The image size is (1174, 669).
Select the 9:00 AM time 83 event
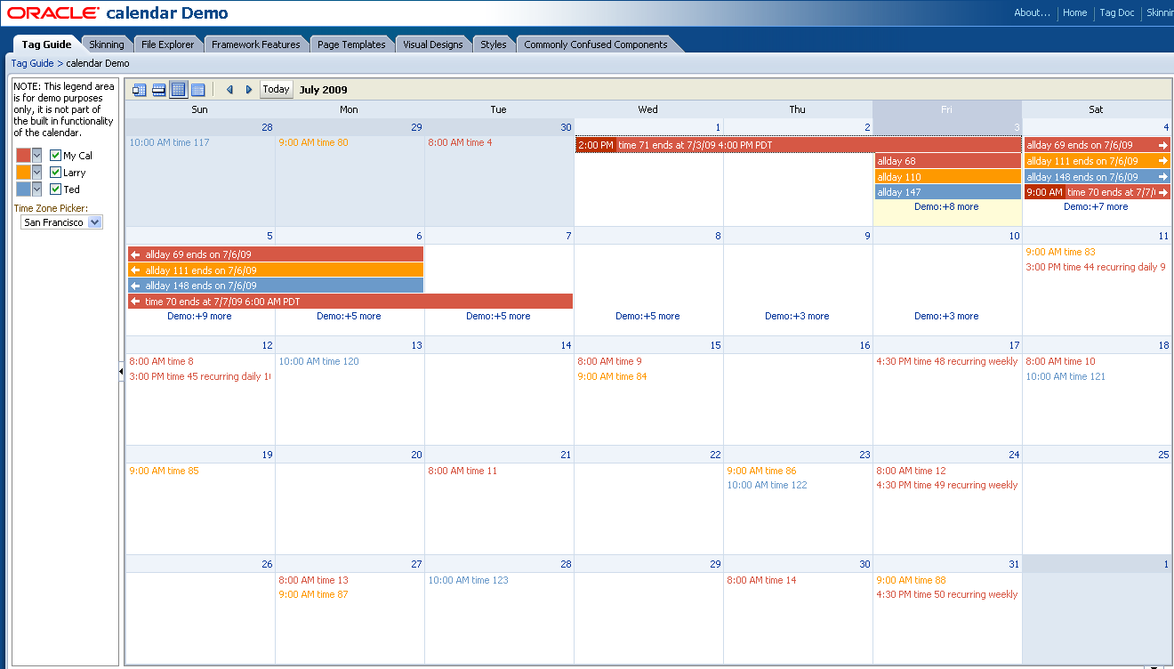1061,252
